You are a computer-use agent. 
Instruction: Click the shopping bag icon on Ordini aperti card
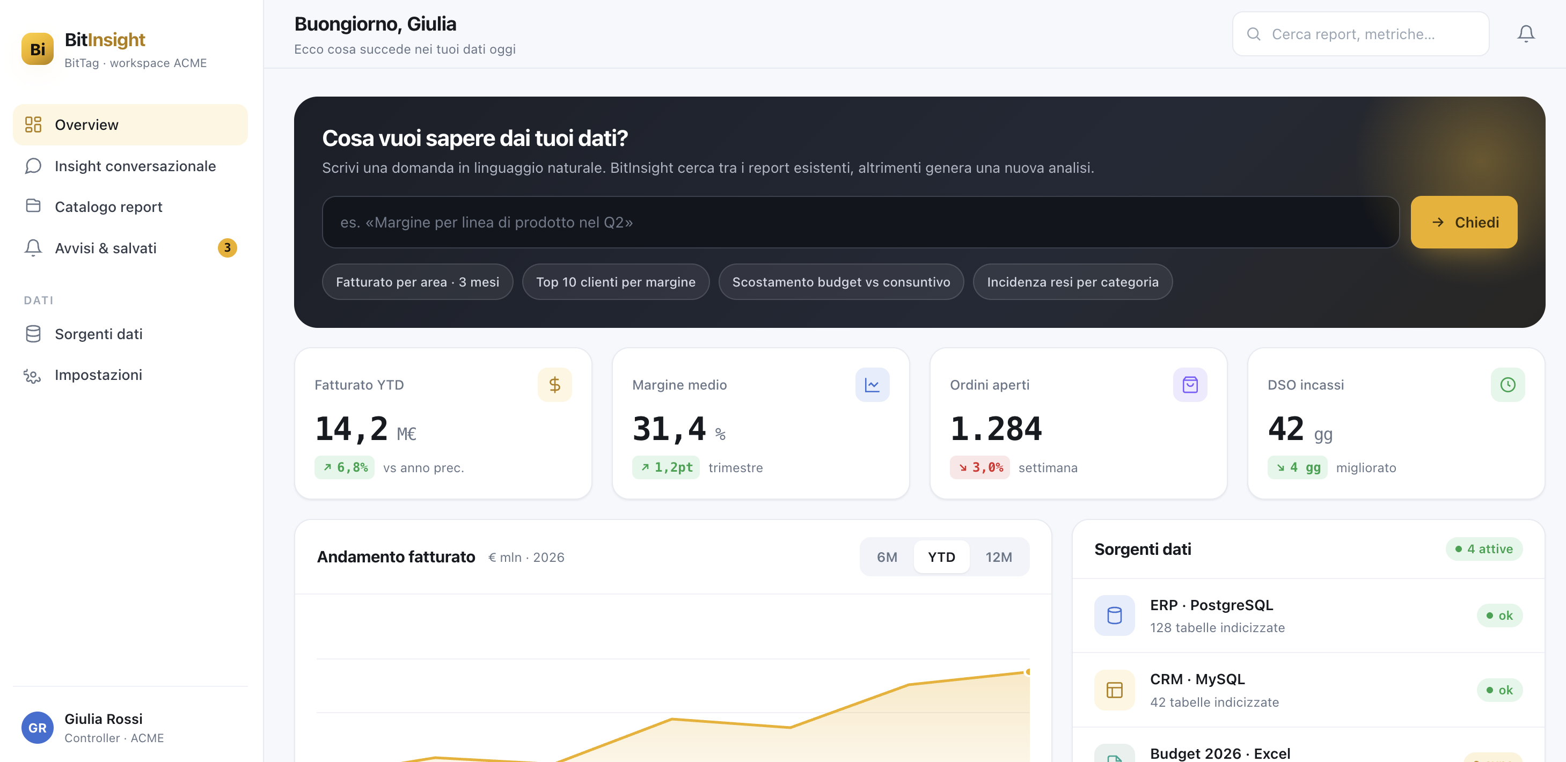click(x=1190, y=385)
